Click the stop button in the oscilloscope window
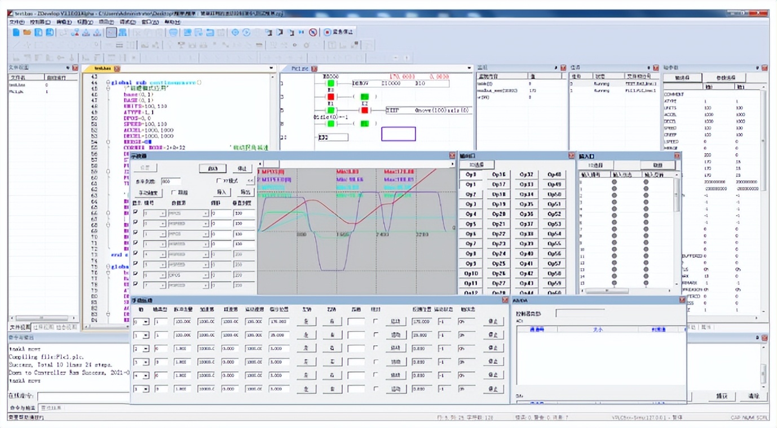The height and width of the screenshot is (428, 777). 242,168
